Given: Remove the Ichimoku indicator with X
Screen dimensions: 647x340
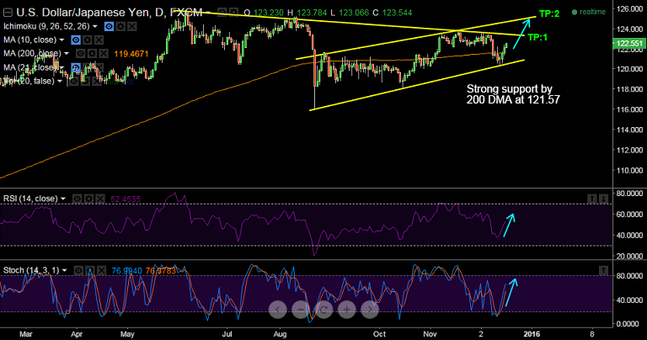Looking at the screenshot, I should (131, 26).
